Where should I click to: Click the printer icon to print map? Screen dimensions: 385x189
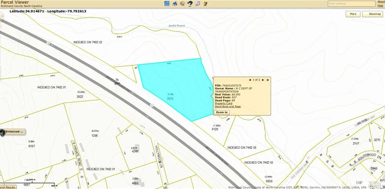click(x=175, y=3)
